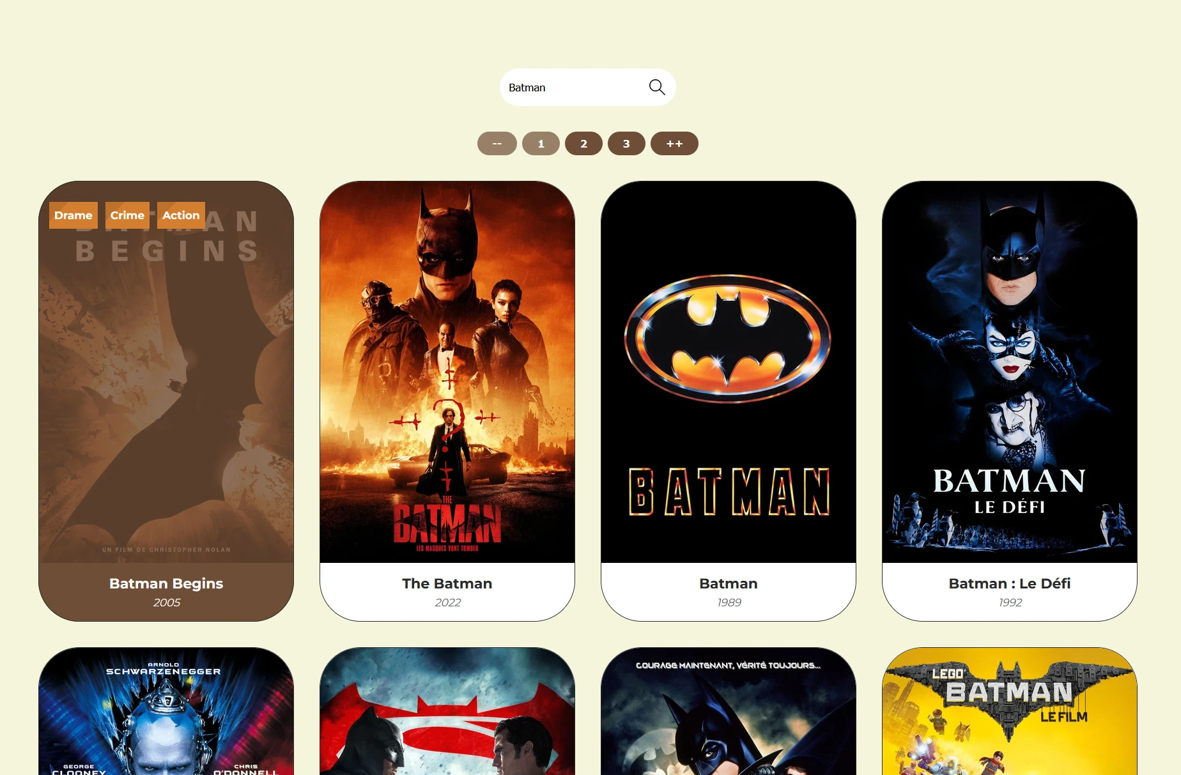View the Batman : Le Défi poster
This screenshot has height=775, width=1181.
[x=1010, y=372]
